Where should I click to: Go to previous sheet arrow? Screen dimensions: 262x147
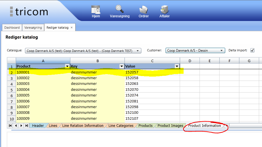click(16, 125)
